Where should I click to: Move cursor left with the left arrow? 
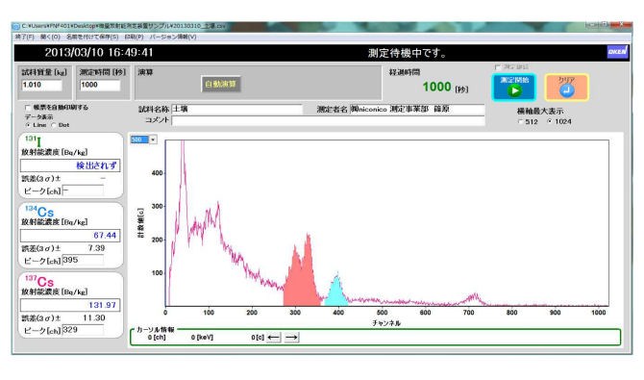pyautogui.click(x=274, y=338)
